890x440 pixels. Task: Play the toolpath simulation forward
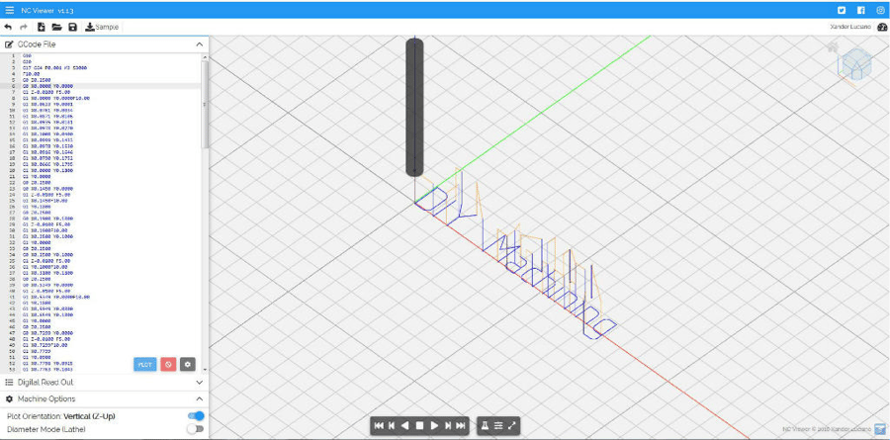[x=434, y=426]
